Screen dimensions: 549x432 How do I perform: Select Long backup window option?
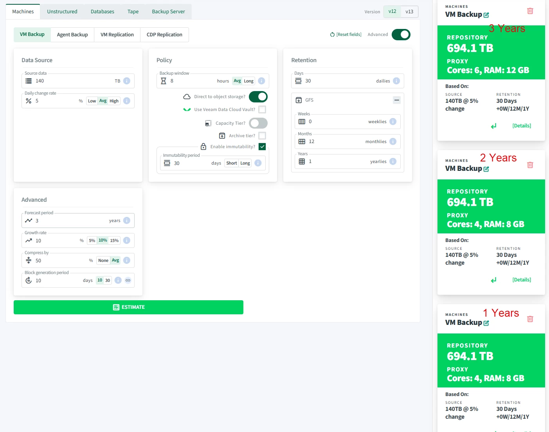click(249, 81)
